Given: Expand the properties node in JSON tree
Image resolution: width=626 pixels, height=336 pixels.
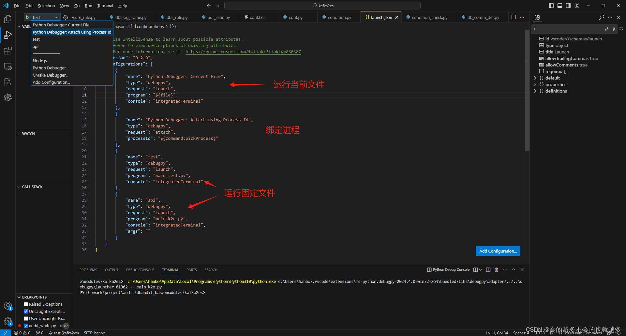Looking at the screenshot, I should (535, 84).
